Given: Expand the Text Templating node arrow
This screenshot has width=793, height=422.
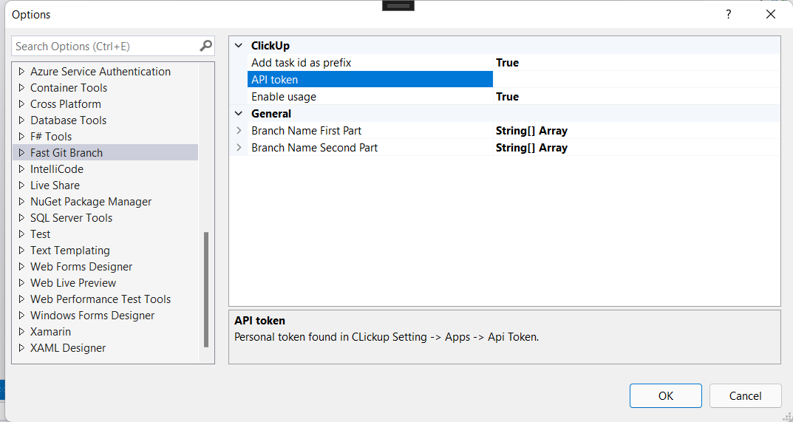Looking at the screenshot, I should point(21,251).
